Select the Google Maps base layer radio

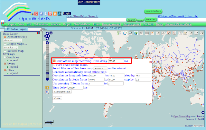coord(5,44)
